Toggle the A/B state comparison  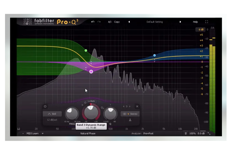[110, 22]
